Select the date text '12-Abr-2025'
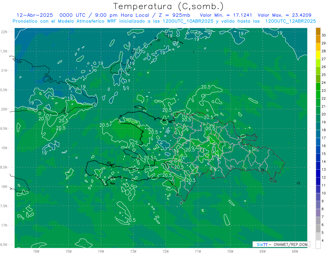 point(34,15)
